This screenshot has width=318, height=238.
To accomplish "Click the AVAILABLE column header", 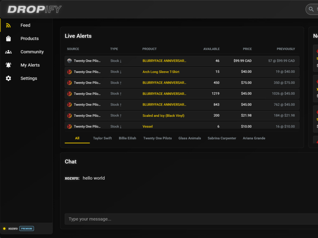I will pyautogui.click(x=211, y=49).
